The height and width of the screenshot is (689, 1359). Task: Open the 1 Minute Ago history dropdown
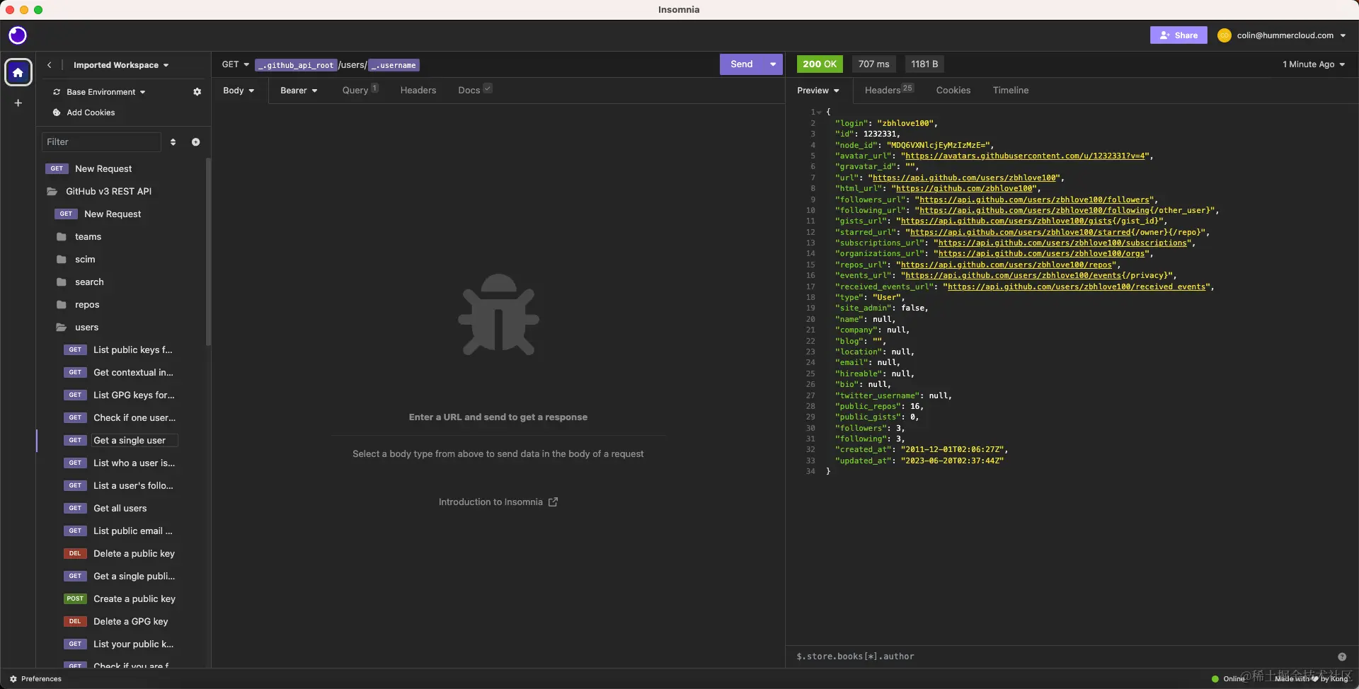coord(1314,64)
